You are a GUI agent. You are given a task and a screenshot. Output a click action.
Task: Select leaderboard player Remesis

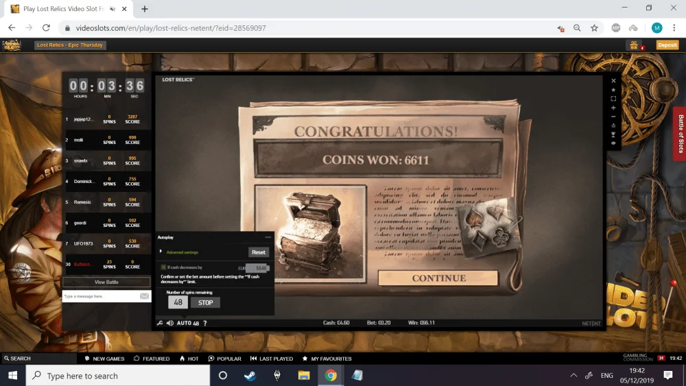[107, 202]
